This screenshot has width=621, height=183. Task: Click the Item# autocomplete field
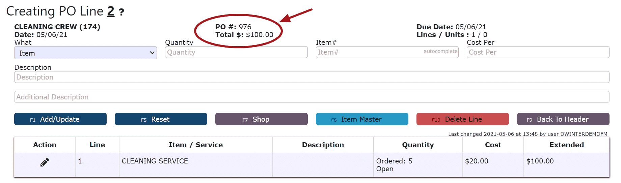tap(387, 52)
